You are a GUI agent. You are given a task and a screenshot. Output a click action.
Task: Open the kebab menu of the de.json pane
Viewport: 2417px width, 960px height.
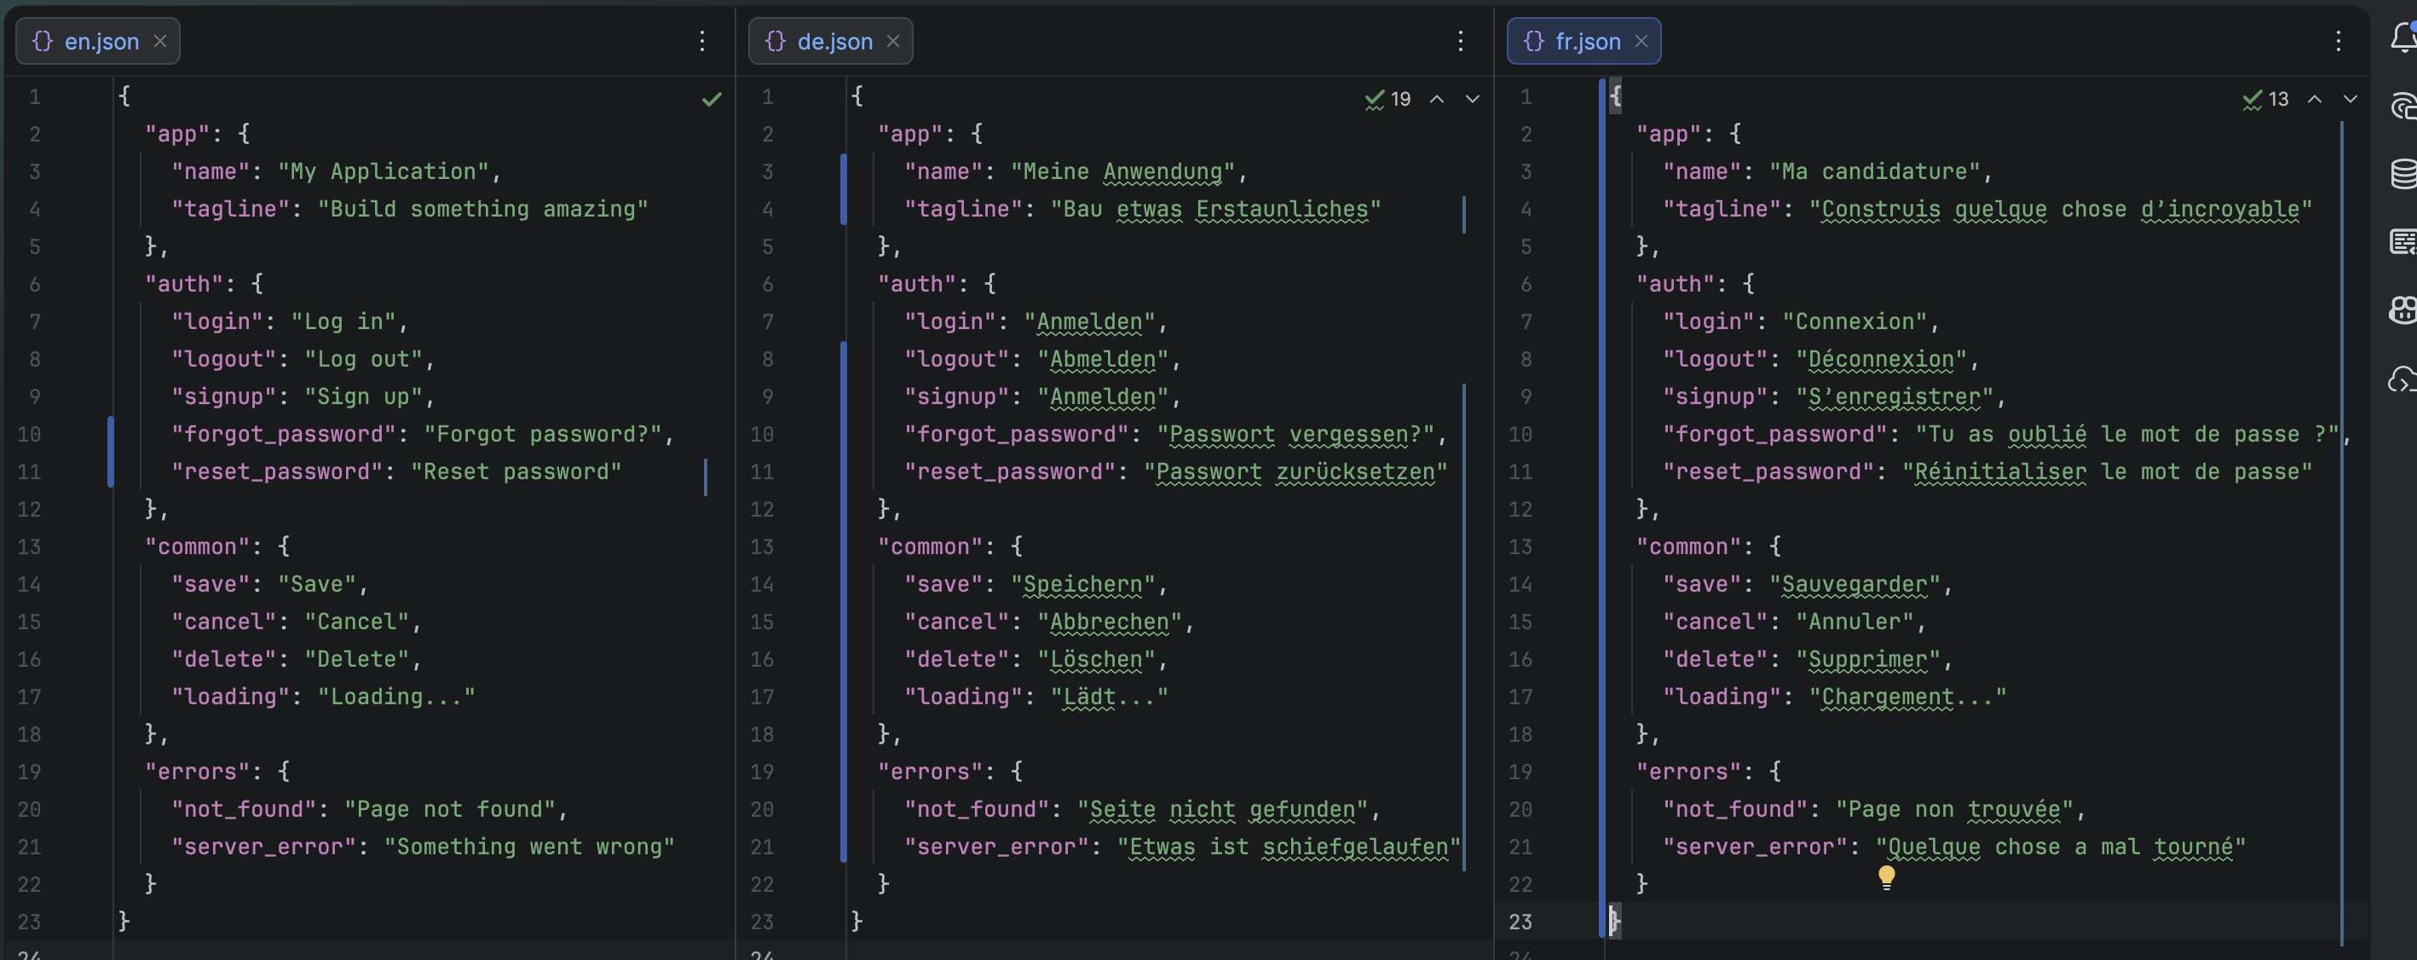[x=1460, y=41]
